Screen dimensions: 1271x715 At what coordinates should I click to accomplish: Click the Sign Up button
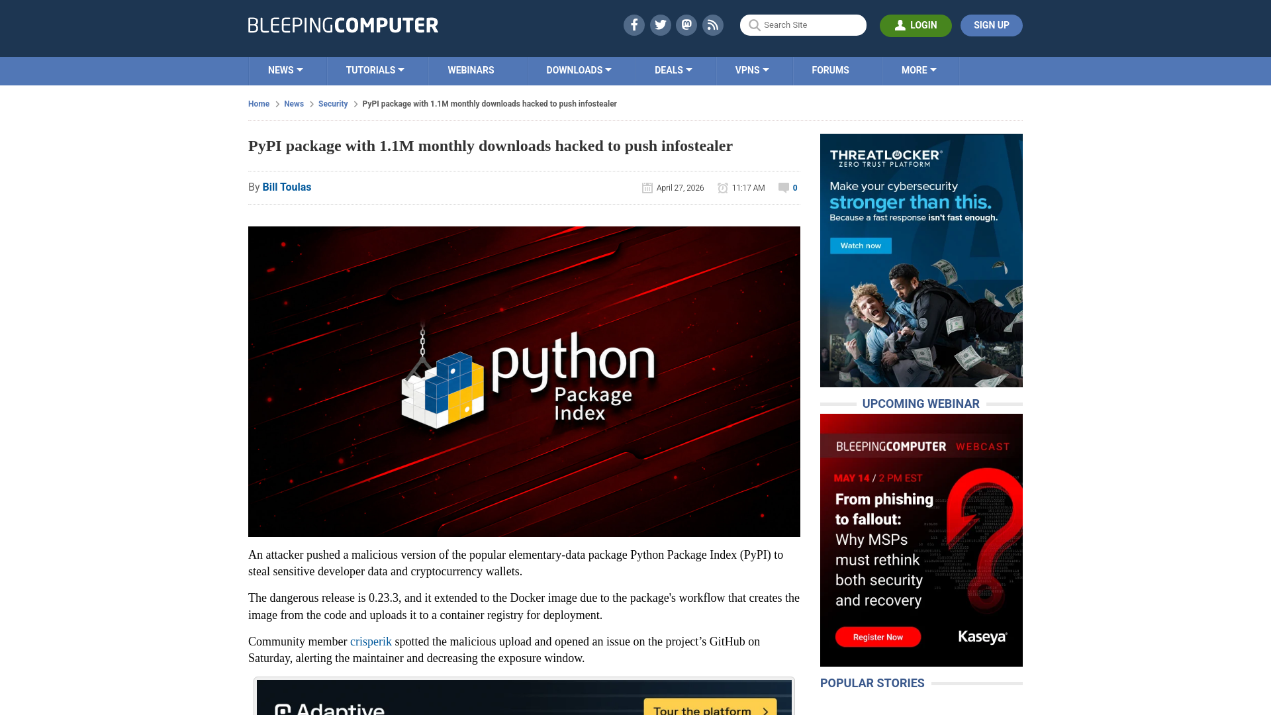[991, 25]
